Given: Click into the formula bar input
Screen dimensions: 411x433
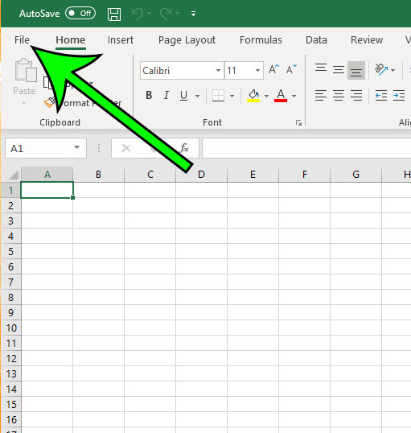Looking at the screenshot, I should pyautogui.click(x=306, y=148).
